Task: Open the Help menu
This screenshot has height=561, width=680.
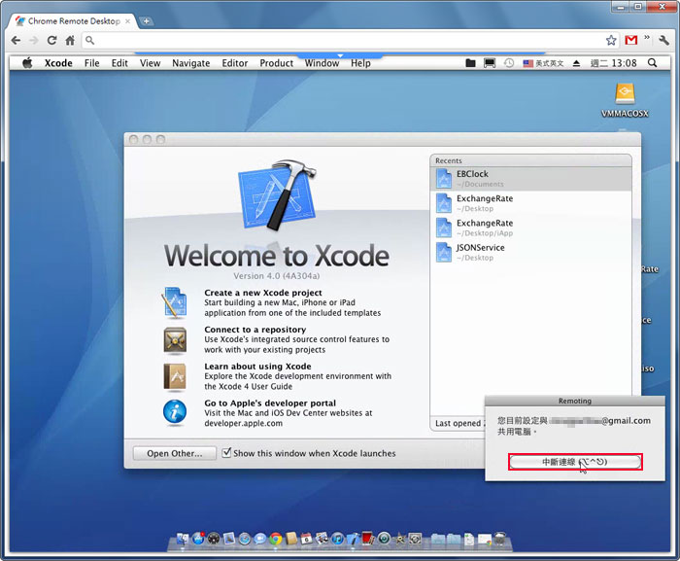Action: 360,63
